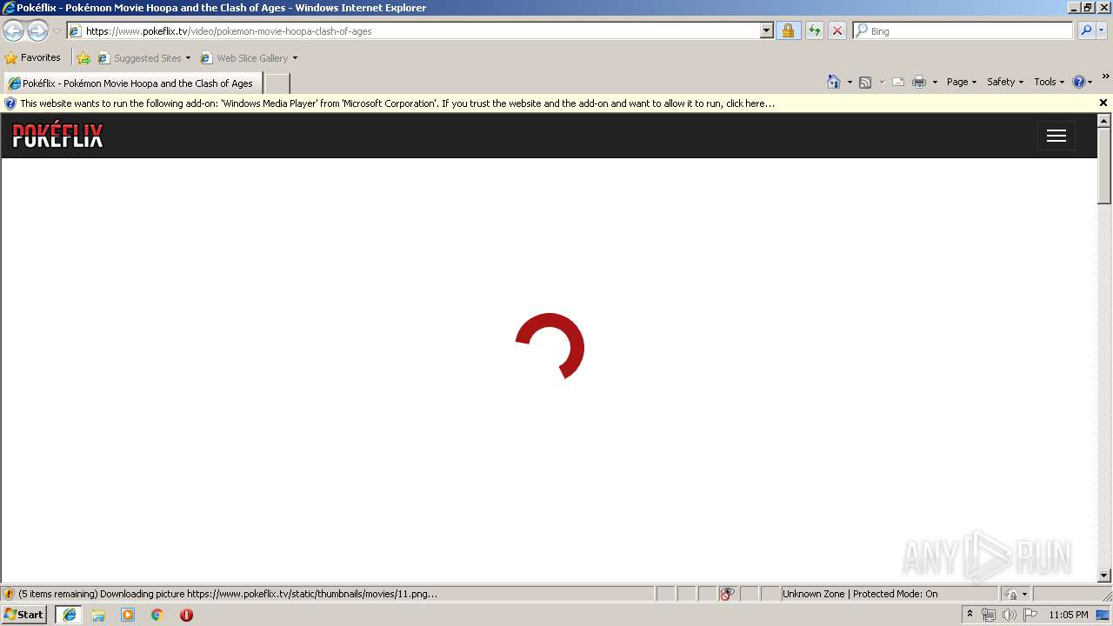Open the hamburger navigation menu
The width and height of the screenshot is (1113, 626).
1056,136
